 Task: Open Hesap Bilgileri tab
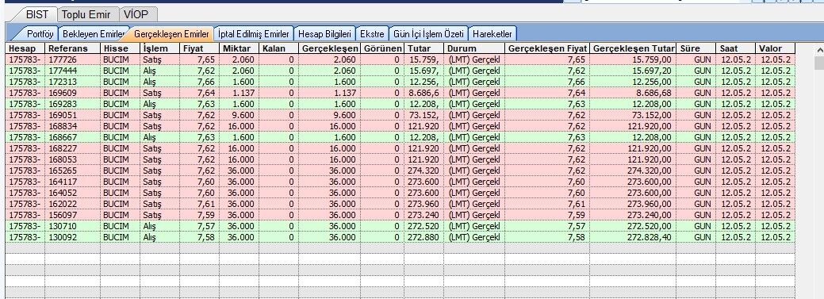324,33
